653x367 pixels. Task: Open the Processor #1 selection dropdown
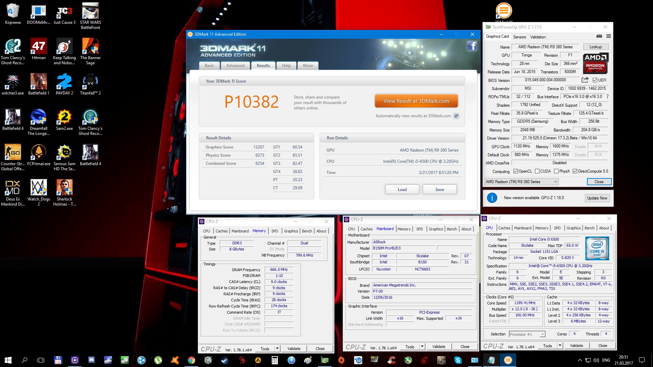(527, 334)
